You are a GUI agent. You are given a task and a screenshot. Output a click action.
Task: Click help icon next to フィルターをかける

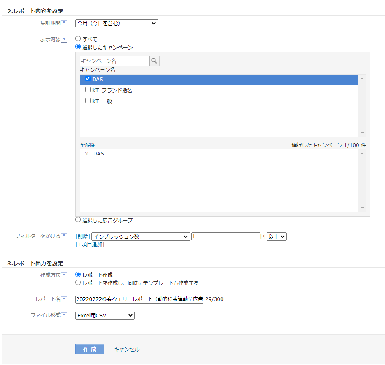(x=64, y=237)
